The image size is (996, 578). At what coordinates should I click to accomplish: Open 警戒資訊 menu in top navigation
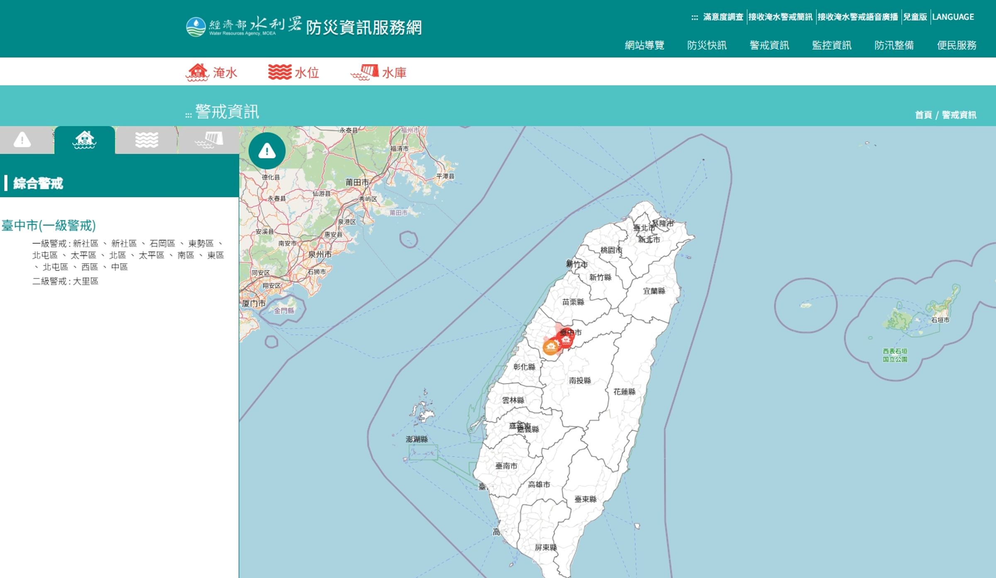coord(769,45)
